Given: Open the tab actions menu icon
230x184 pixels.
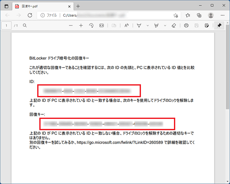Looking at the screenshot, I should point(6,6).
